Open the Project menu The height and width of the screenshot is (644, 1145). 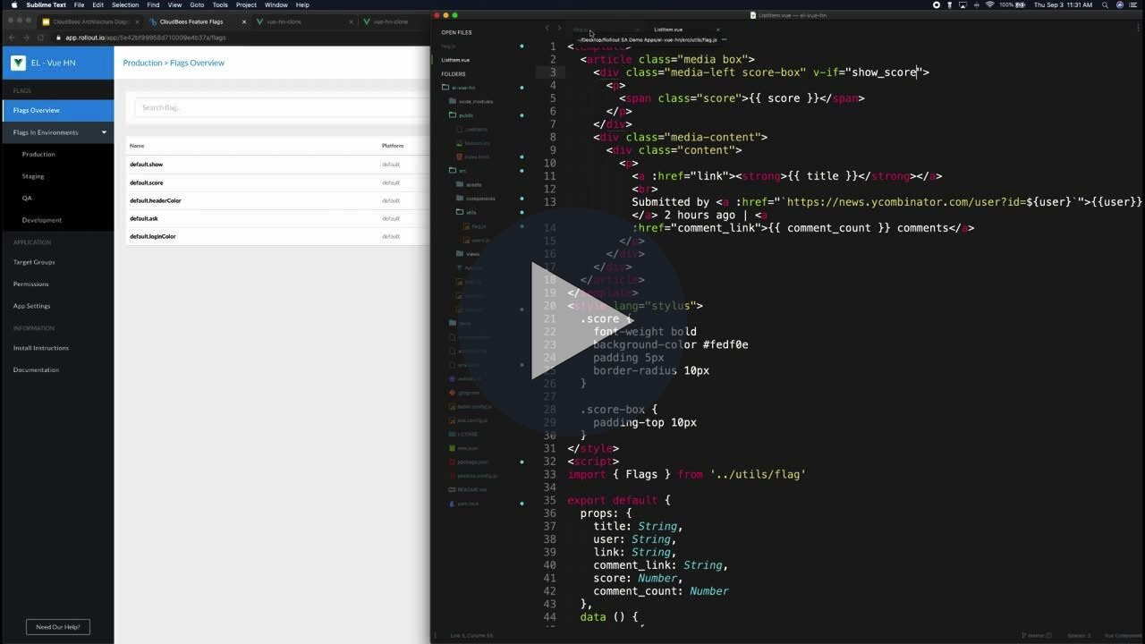pyautogui.click(x=246, y=4)
